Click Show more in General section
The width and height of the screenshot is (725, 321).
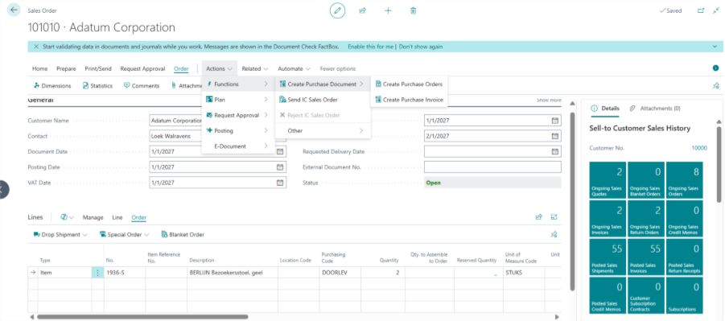click(549, 100)
